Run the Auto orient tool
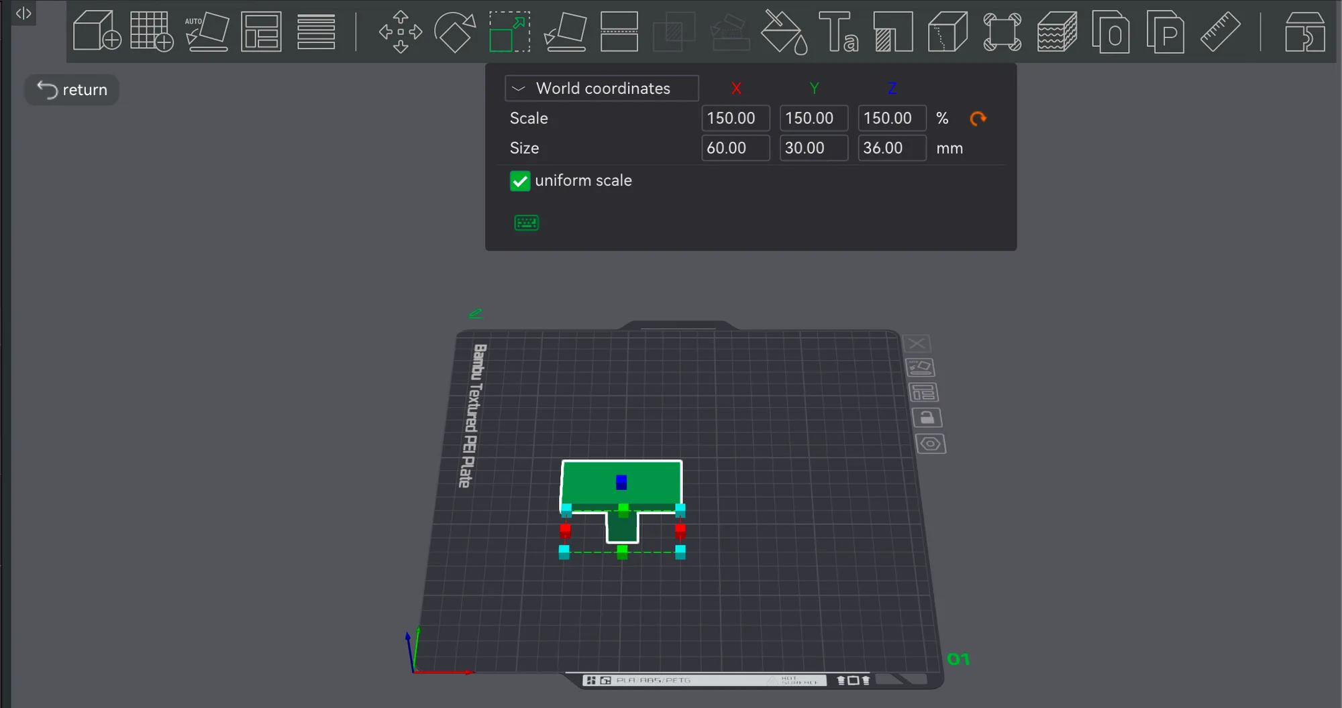Image resolution: width=1342 pixels, height=708 pixels. pyautogui.click(x=207, y=31)
